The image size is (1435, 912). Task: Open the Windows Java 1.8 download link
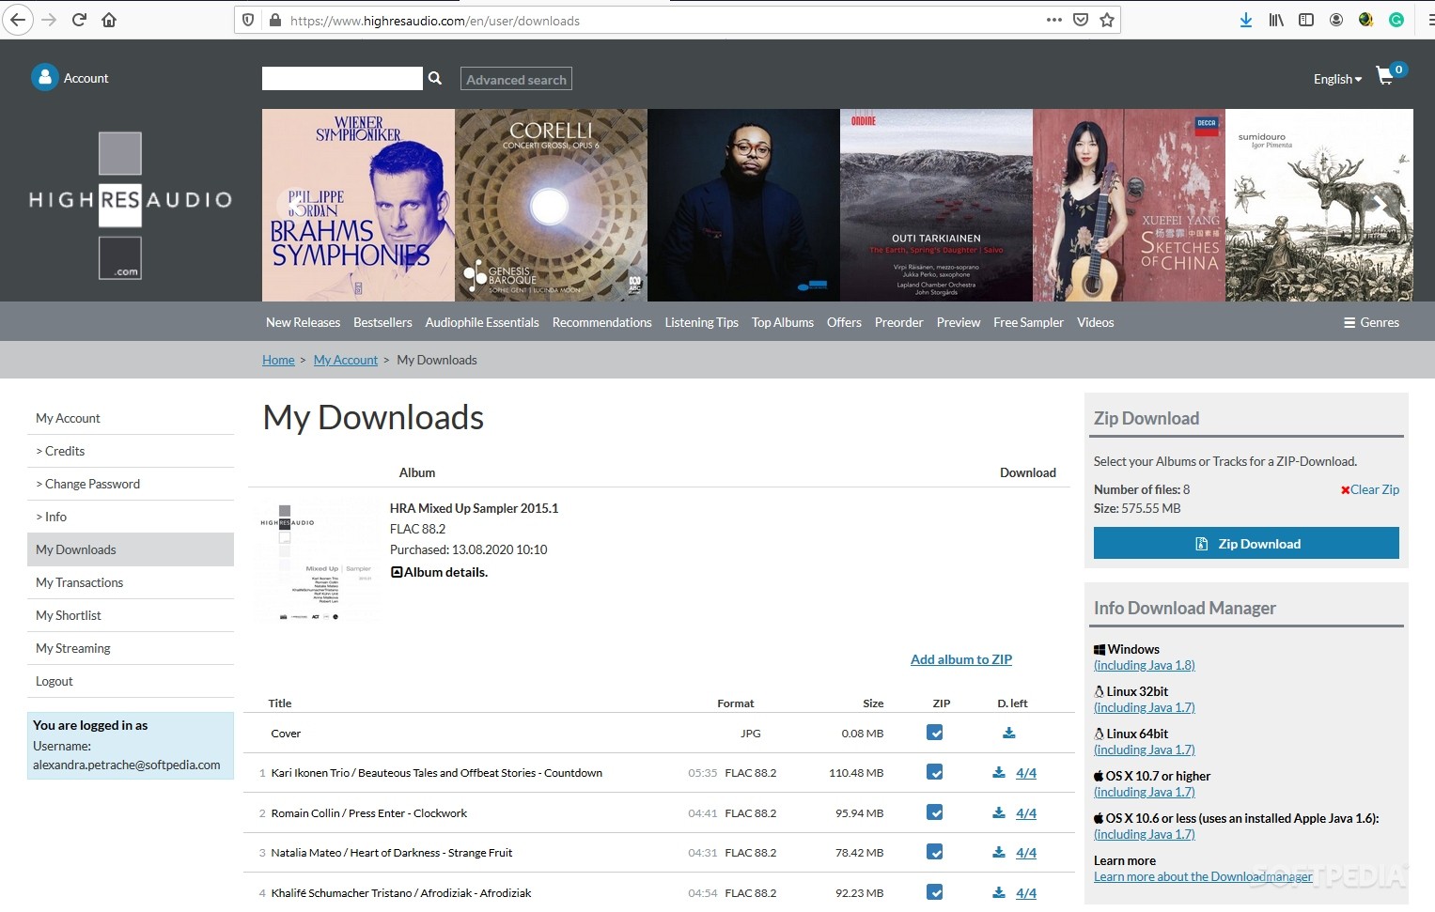1144,665
